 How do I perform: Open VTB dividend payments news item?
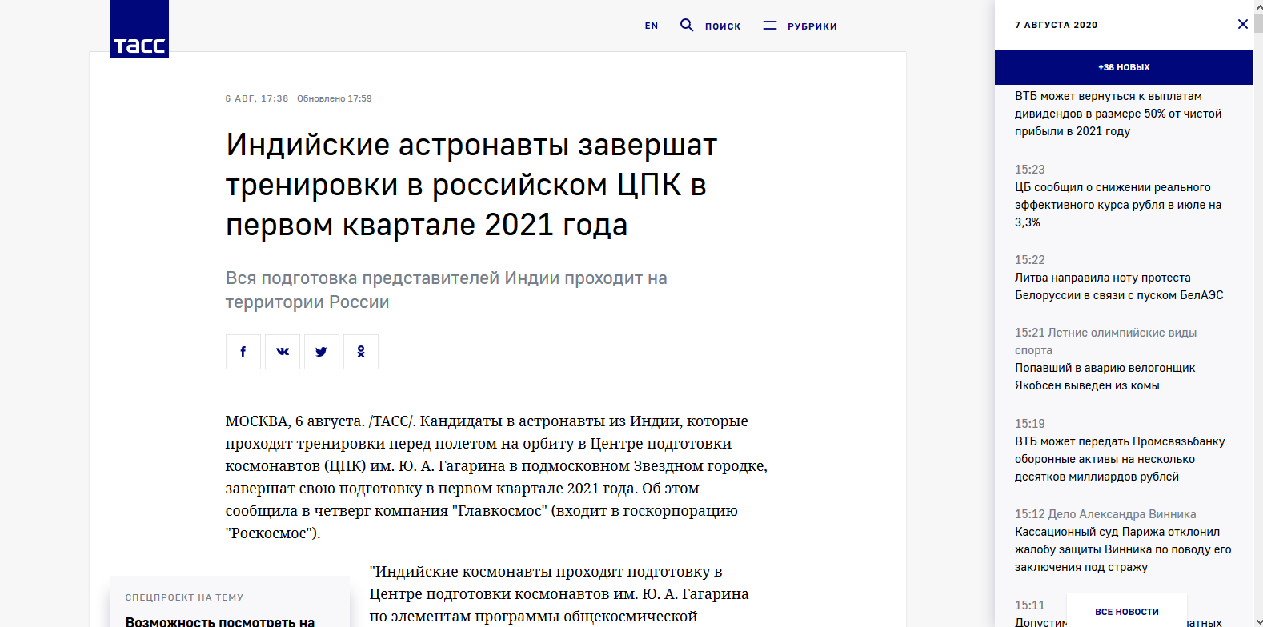click(x=1118, y=114)
